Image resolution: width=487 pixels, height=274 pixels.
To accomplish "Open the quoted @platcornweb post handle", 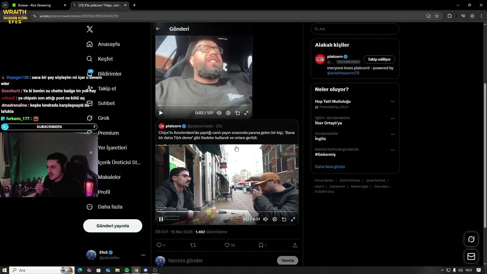I will pos(200,126).
